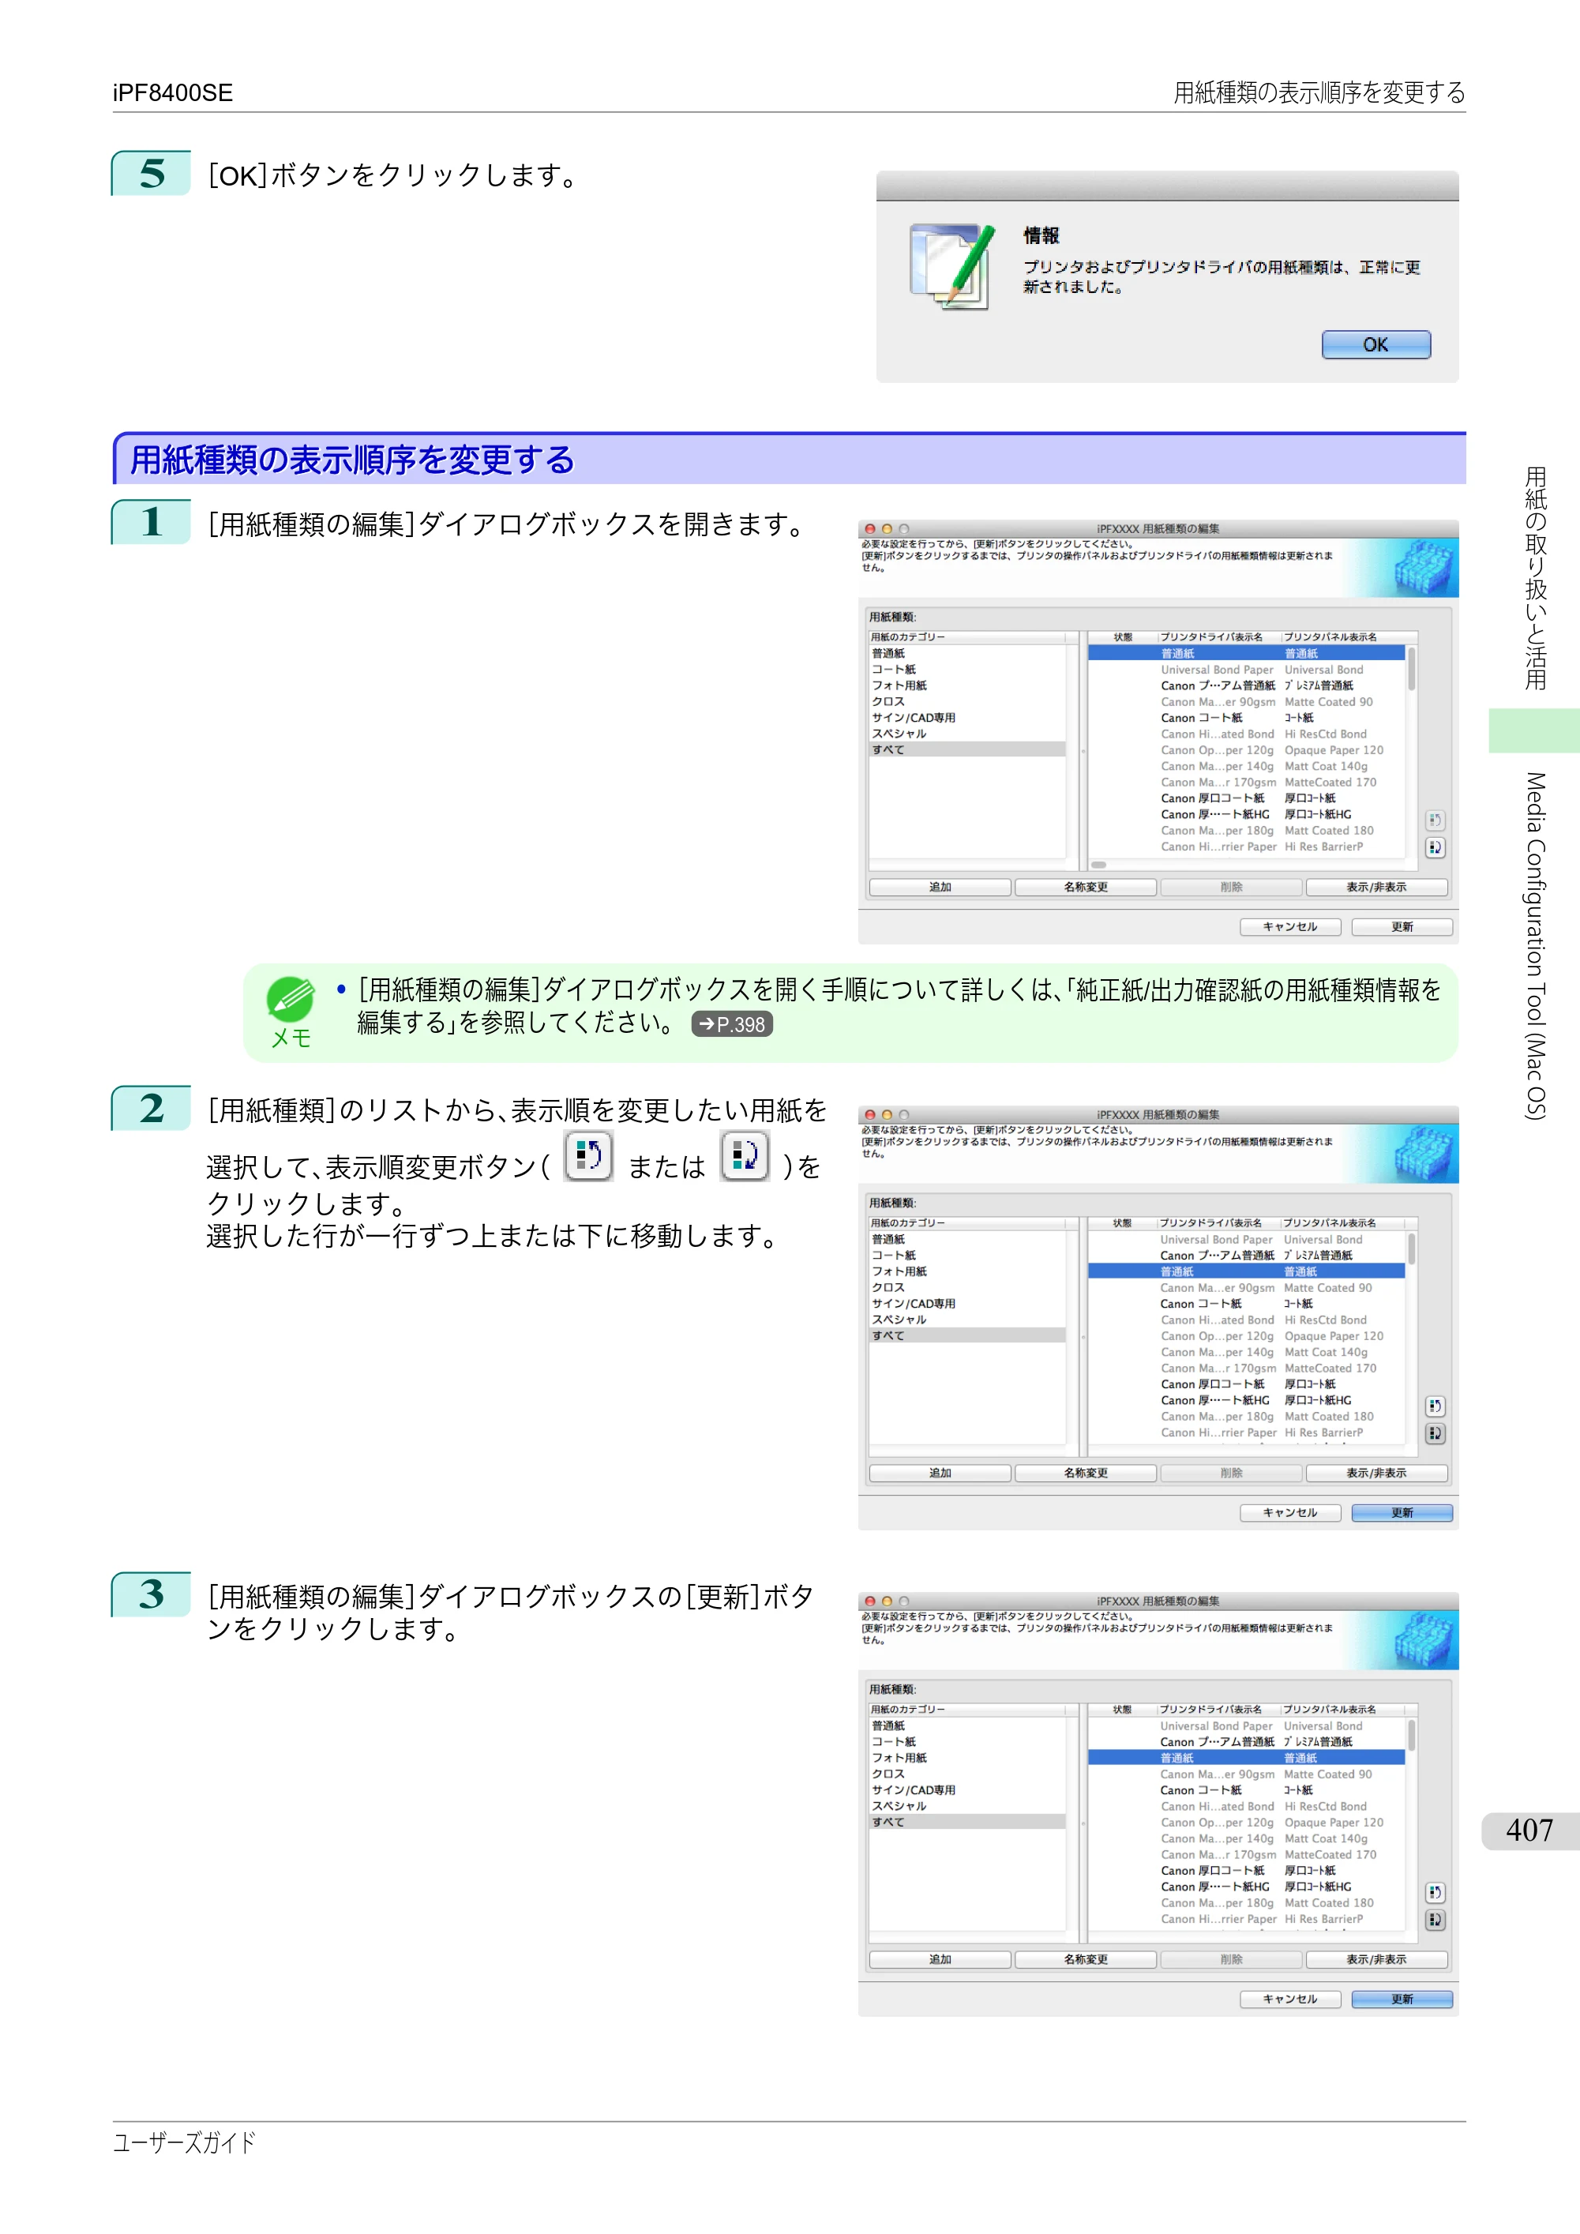Click the move-down order icon in step 2 text
This screenshot has height=2234, width=1580.
tap(745, 1156)
